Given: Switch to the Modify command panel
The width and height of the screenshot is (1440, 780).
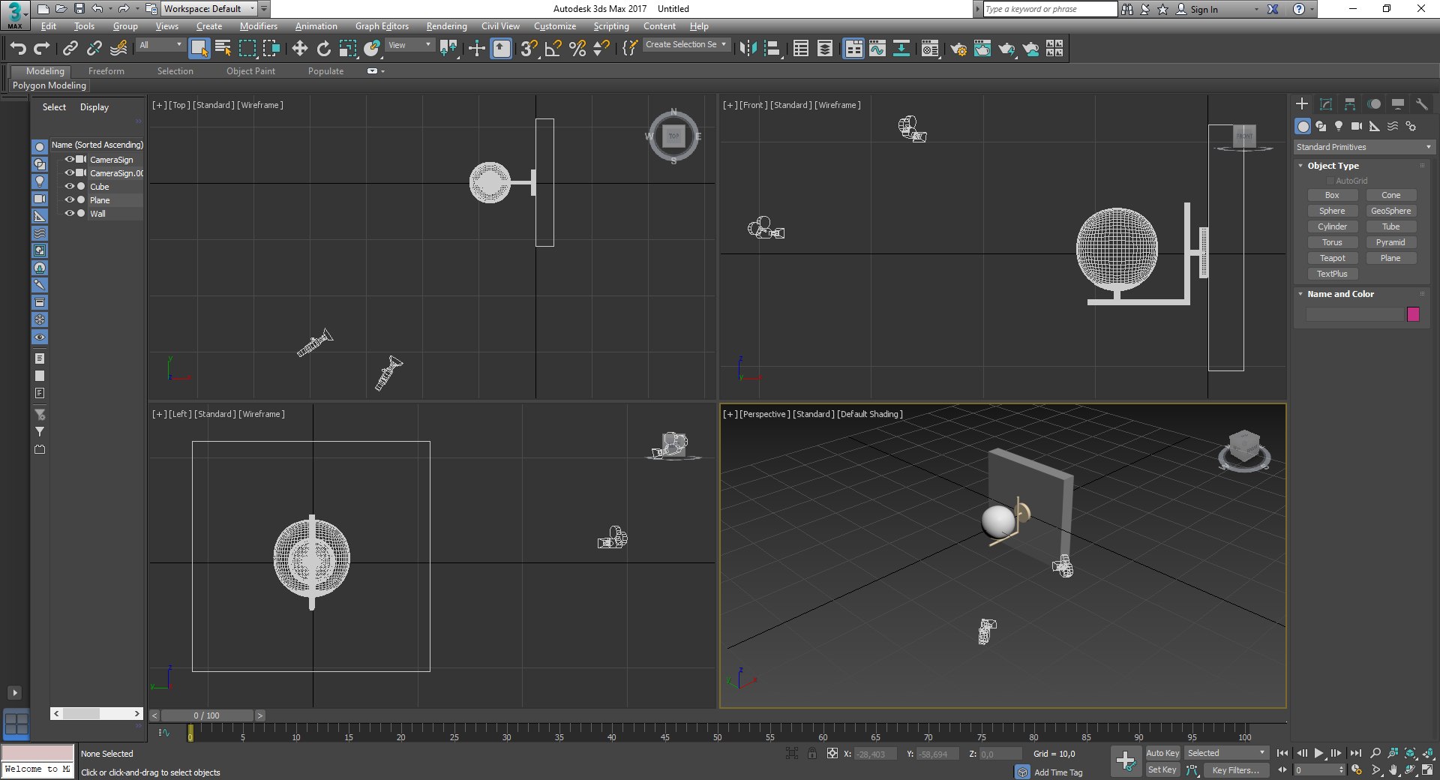Looking at the screenshot, I should click(1326, 104).
